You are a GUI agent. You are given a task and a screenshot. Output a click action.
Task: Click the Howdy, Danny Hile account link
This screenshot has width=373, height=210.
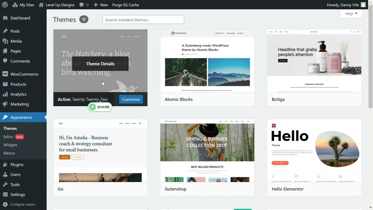click(343, 5)
